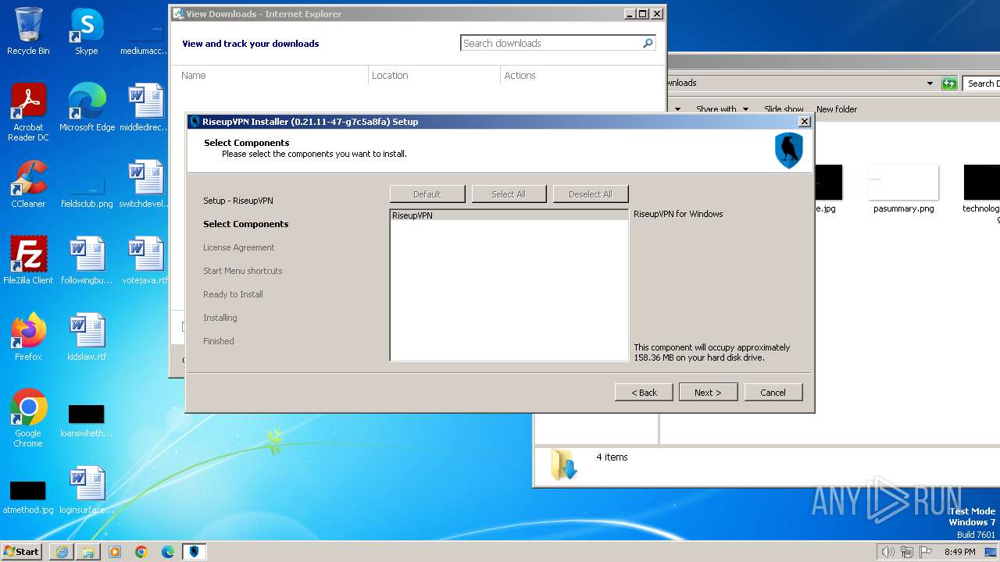The image size is (1000, 562).
Task: Expand the Explorer address bar dropdown
Action: (x=930, y=84)
